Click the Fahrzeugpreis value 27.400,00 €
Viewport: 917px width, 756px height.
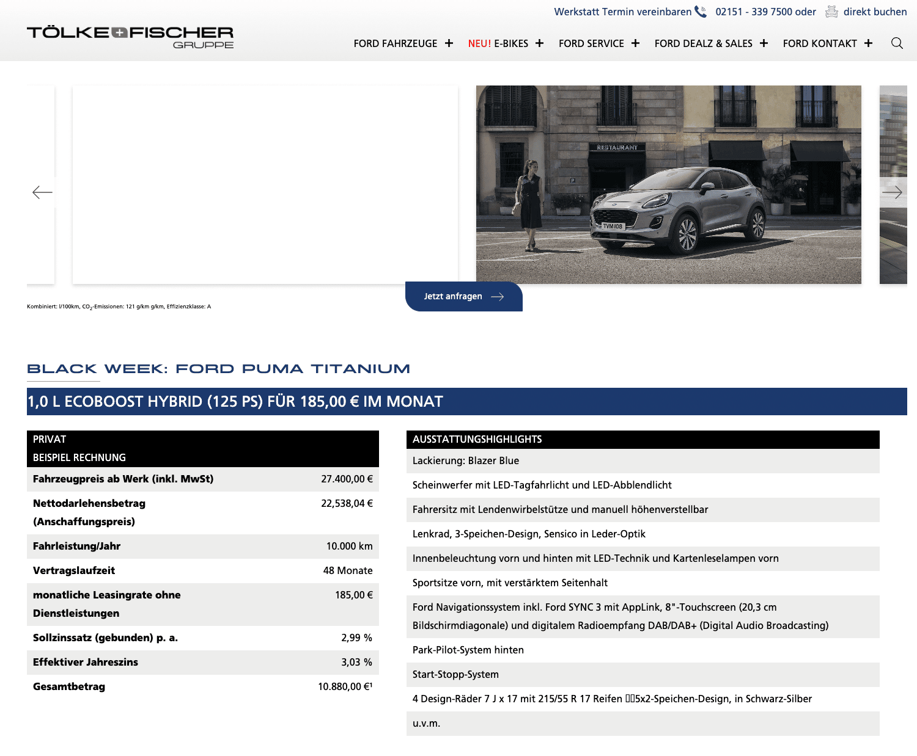point(347,479)
